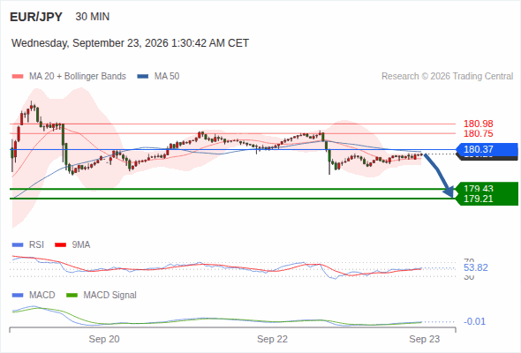The image size is (521, 353).
Task: Click the MACD value -0.01 label
Action: click(474, 321)
